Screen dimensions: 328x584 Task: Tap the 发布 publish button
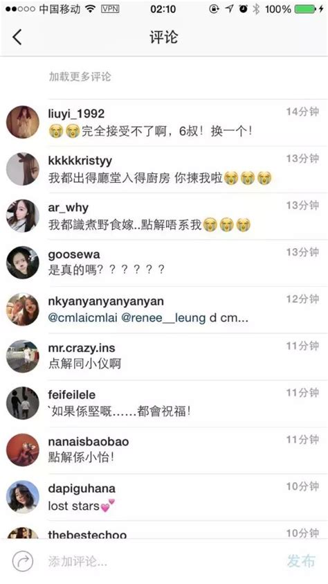[301, 561]
